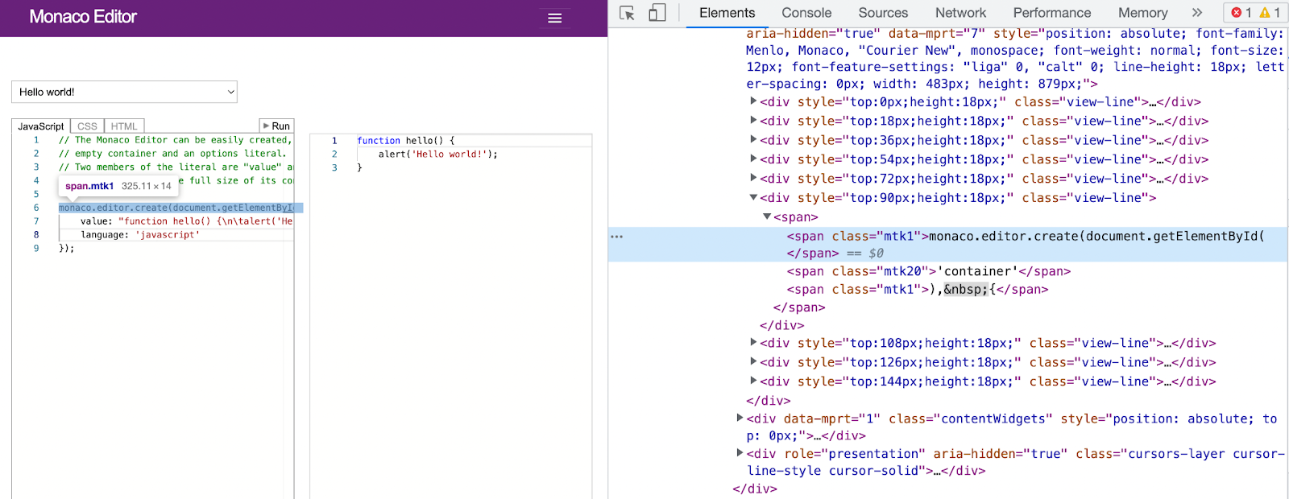The image size is (1289, 499).
Task: Toggle the device toolbar icon in DevTools
Action: click(657, 13)
